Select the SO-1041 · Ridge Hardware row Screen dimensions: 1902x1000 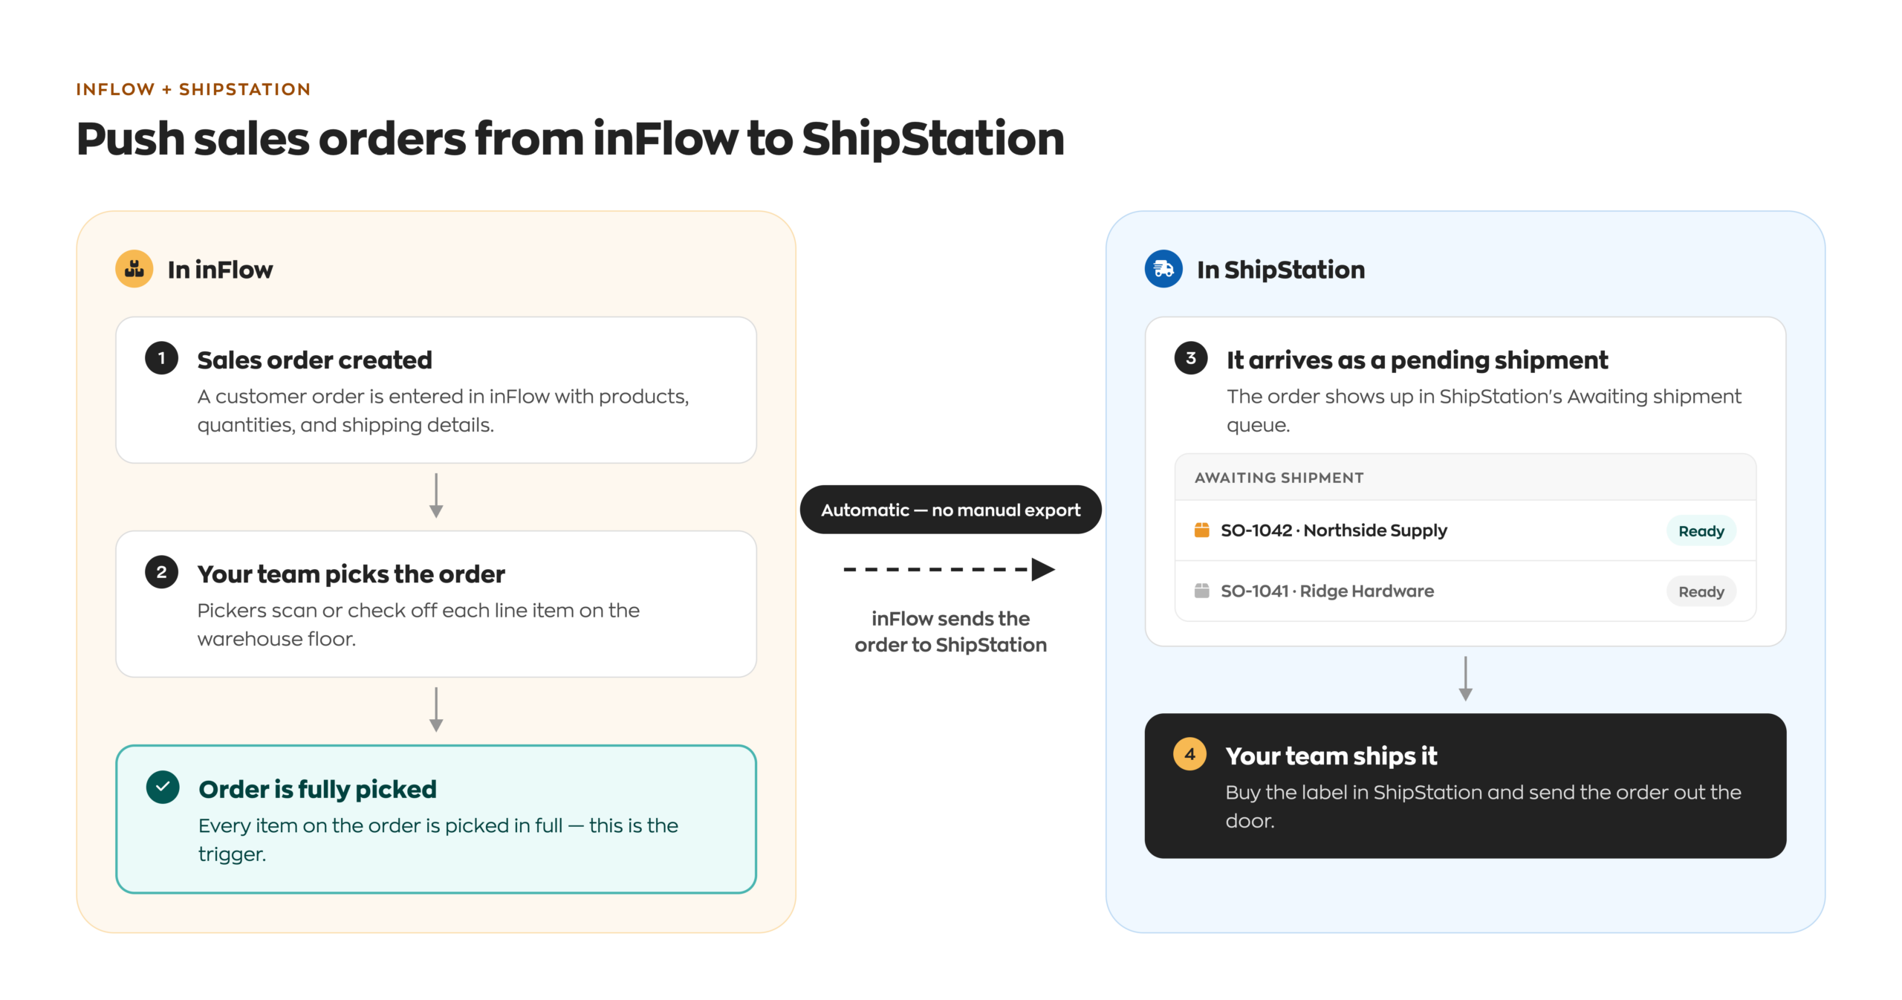click(x=1465, y=591)
